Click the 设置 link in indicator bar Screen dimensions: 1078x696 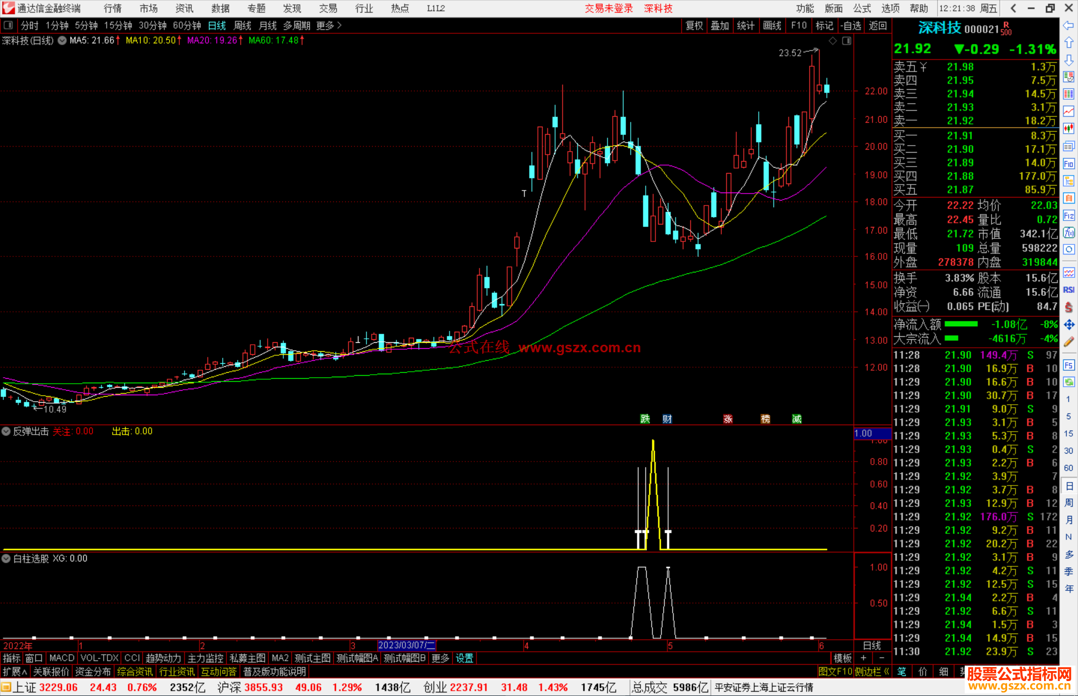pos(464,658)
